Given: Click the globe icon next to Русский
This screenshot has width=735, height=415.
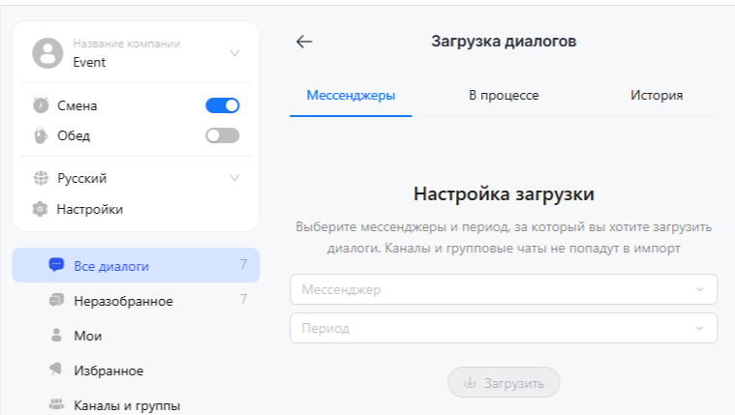Looking at the screenshot, I should click(x=40, y=178).
